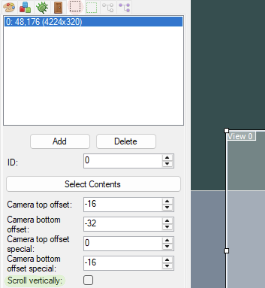Click the top-left resize handle of View 0
The image size is (265, 288).
227,130
